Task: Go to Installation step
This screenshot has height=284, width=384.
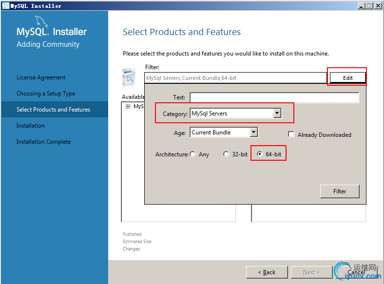Action: coord(30,126)
